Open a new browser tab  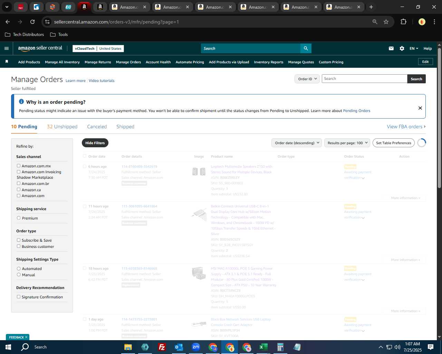[371, 7]
